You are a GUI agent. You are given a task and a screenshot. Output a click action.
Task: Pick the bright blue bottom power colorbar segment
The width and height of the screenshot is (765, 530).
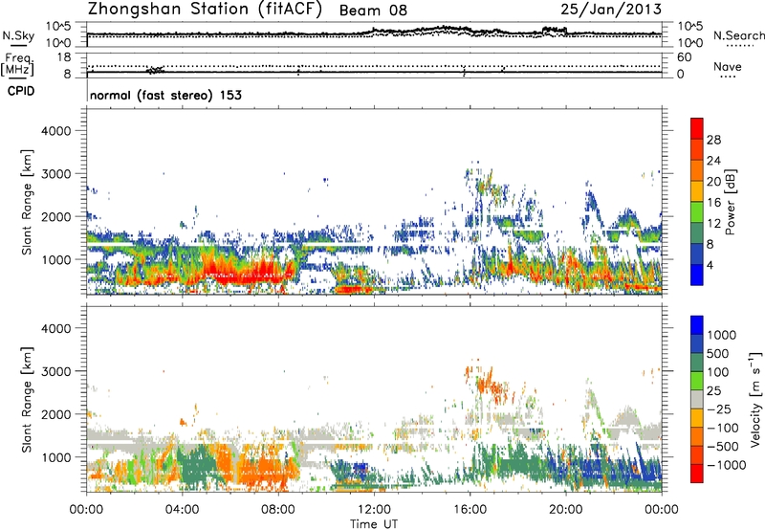(697, 275)
